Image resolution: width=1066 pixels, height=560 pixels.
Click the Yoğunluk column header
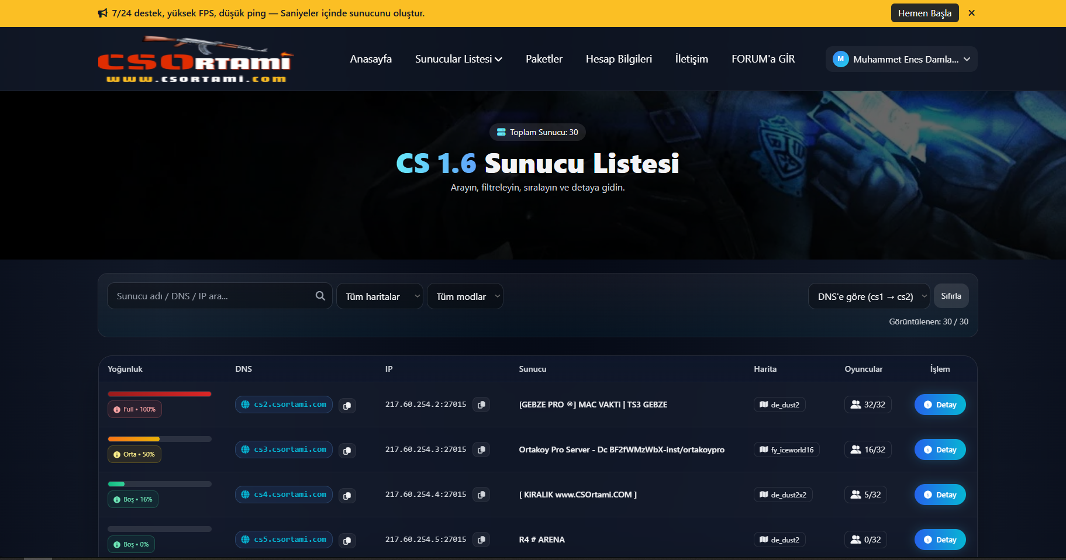coord(125,369)
